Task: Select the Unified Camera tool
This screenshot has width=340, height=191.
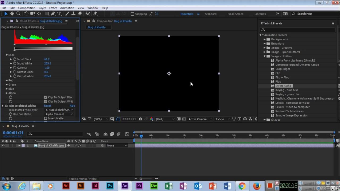Action: click(x=33, y=14)
